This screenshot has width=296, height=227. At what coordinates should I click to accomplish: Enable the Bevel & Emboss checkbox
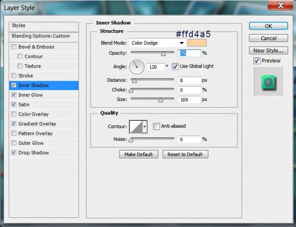tap(14, 47)
